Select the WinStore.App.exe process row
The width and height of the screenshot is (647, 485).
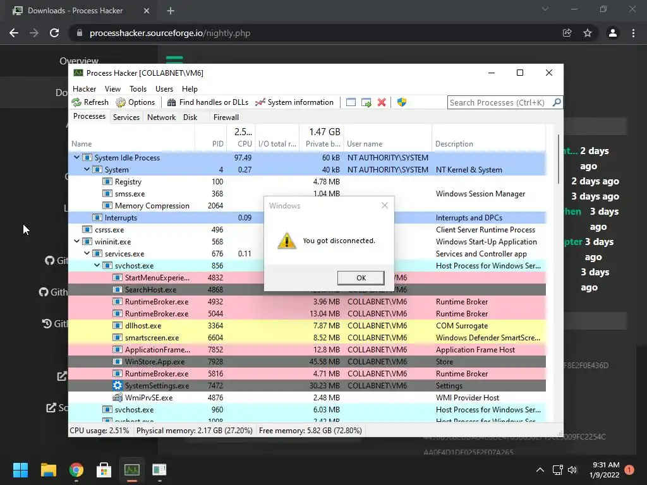tap(307, 362)
